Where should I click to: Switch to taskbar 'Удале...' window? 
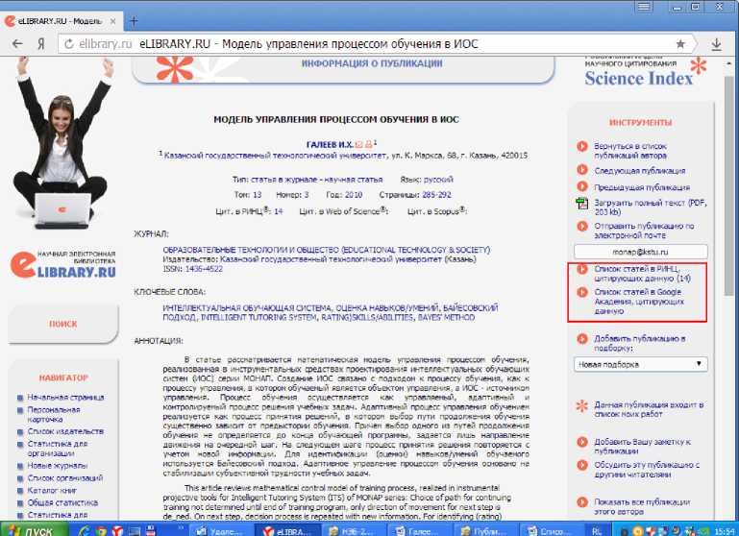pos(220,531)
